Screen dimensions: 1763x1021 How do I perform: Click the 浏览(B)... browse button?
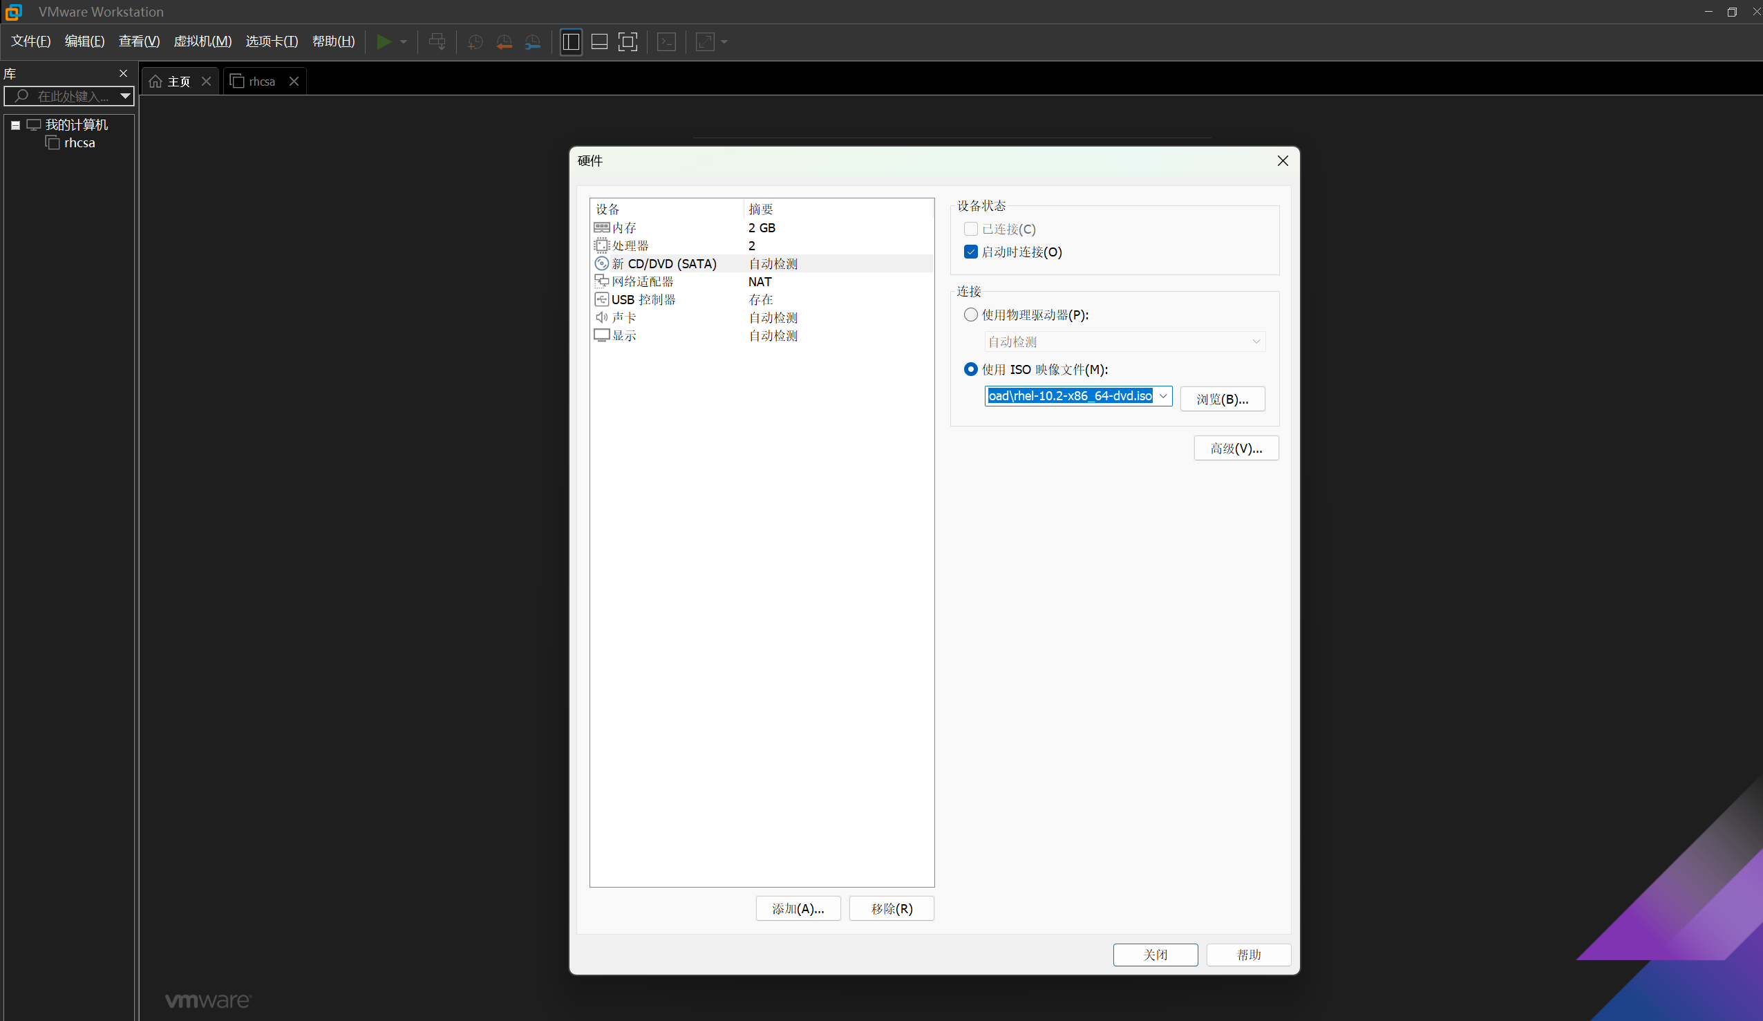coord(1222,399)
